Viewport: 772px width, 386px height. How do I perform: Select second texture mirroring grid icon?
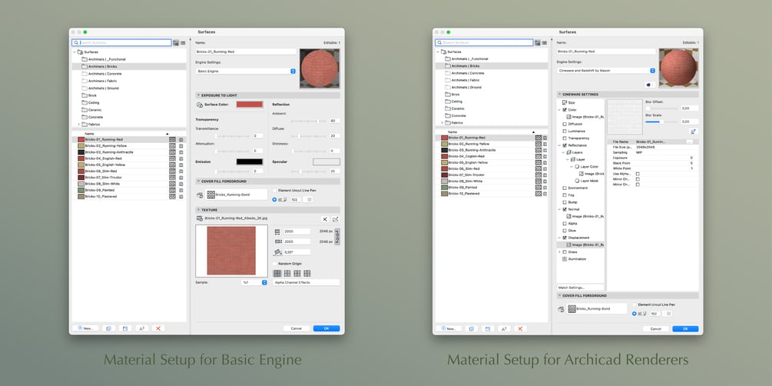coord(287,273)
